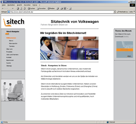Viewport: 136px width, 124px height.
Task: Click the forward arrow toolbar button
Action: coord(13,9)
